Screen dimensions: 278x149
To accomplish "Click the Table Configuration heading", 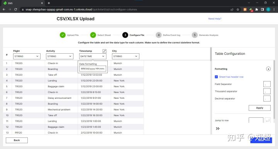I will click(230, 54).
